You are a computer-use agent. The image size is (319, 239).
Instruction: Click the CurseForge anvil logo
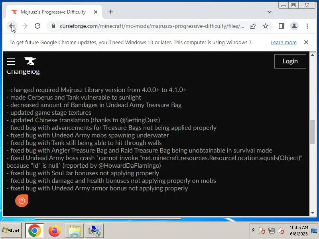tap(30, 61)
